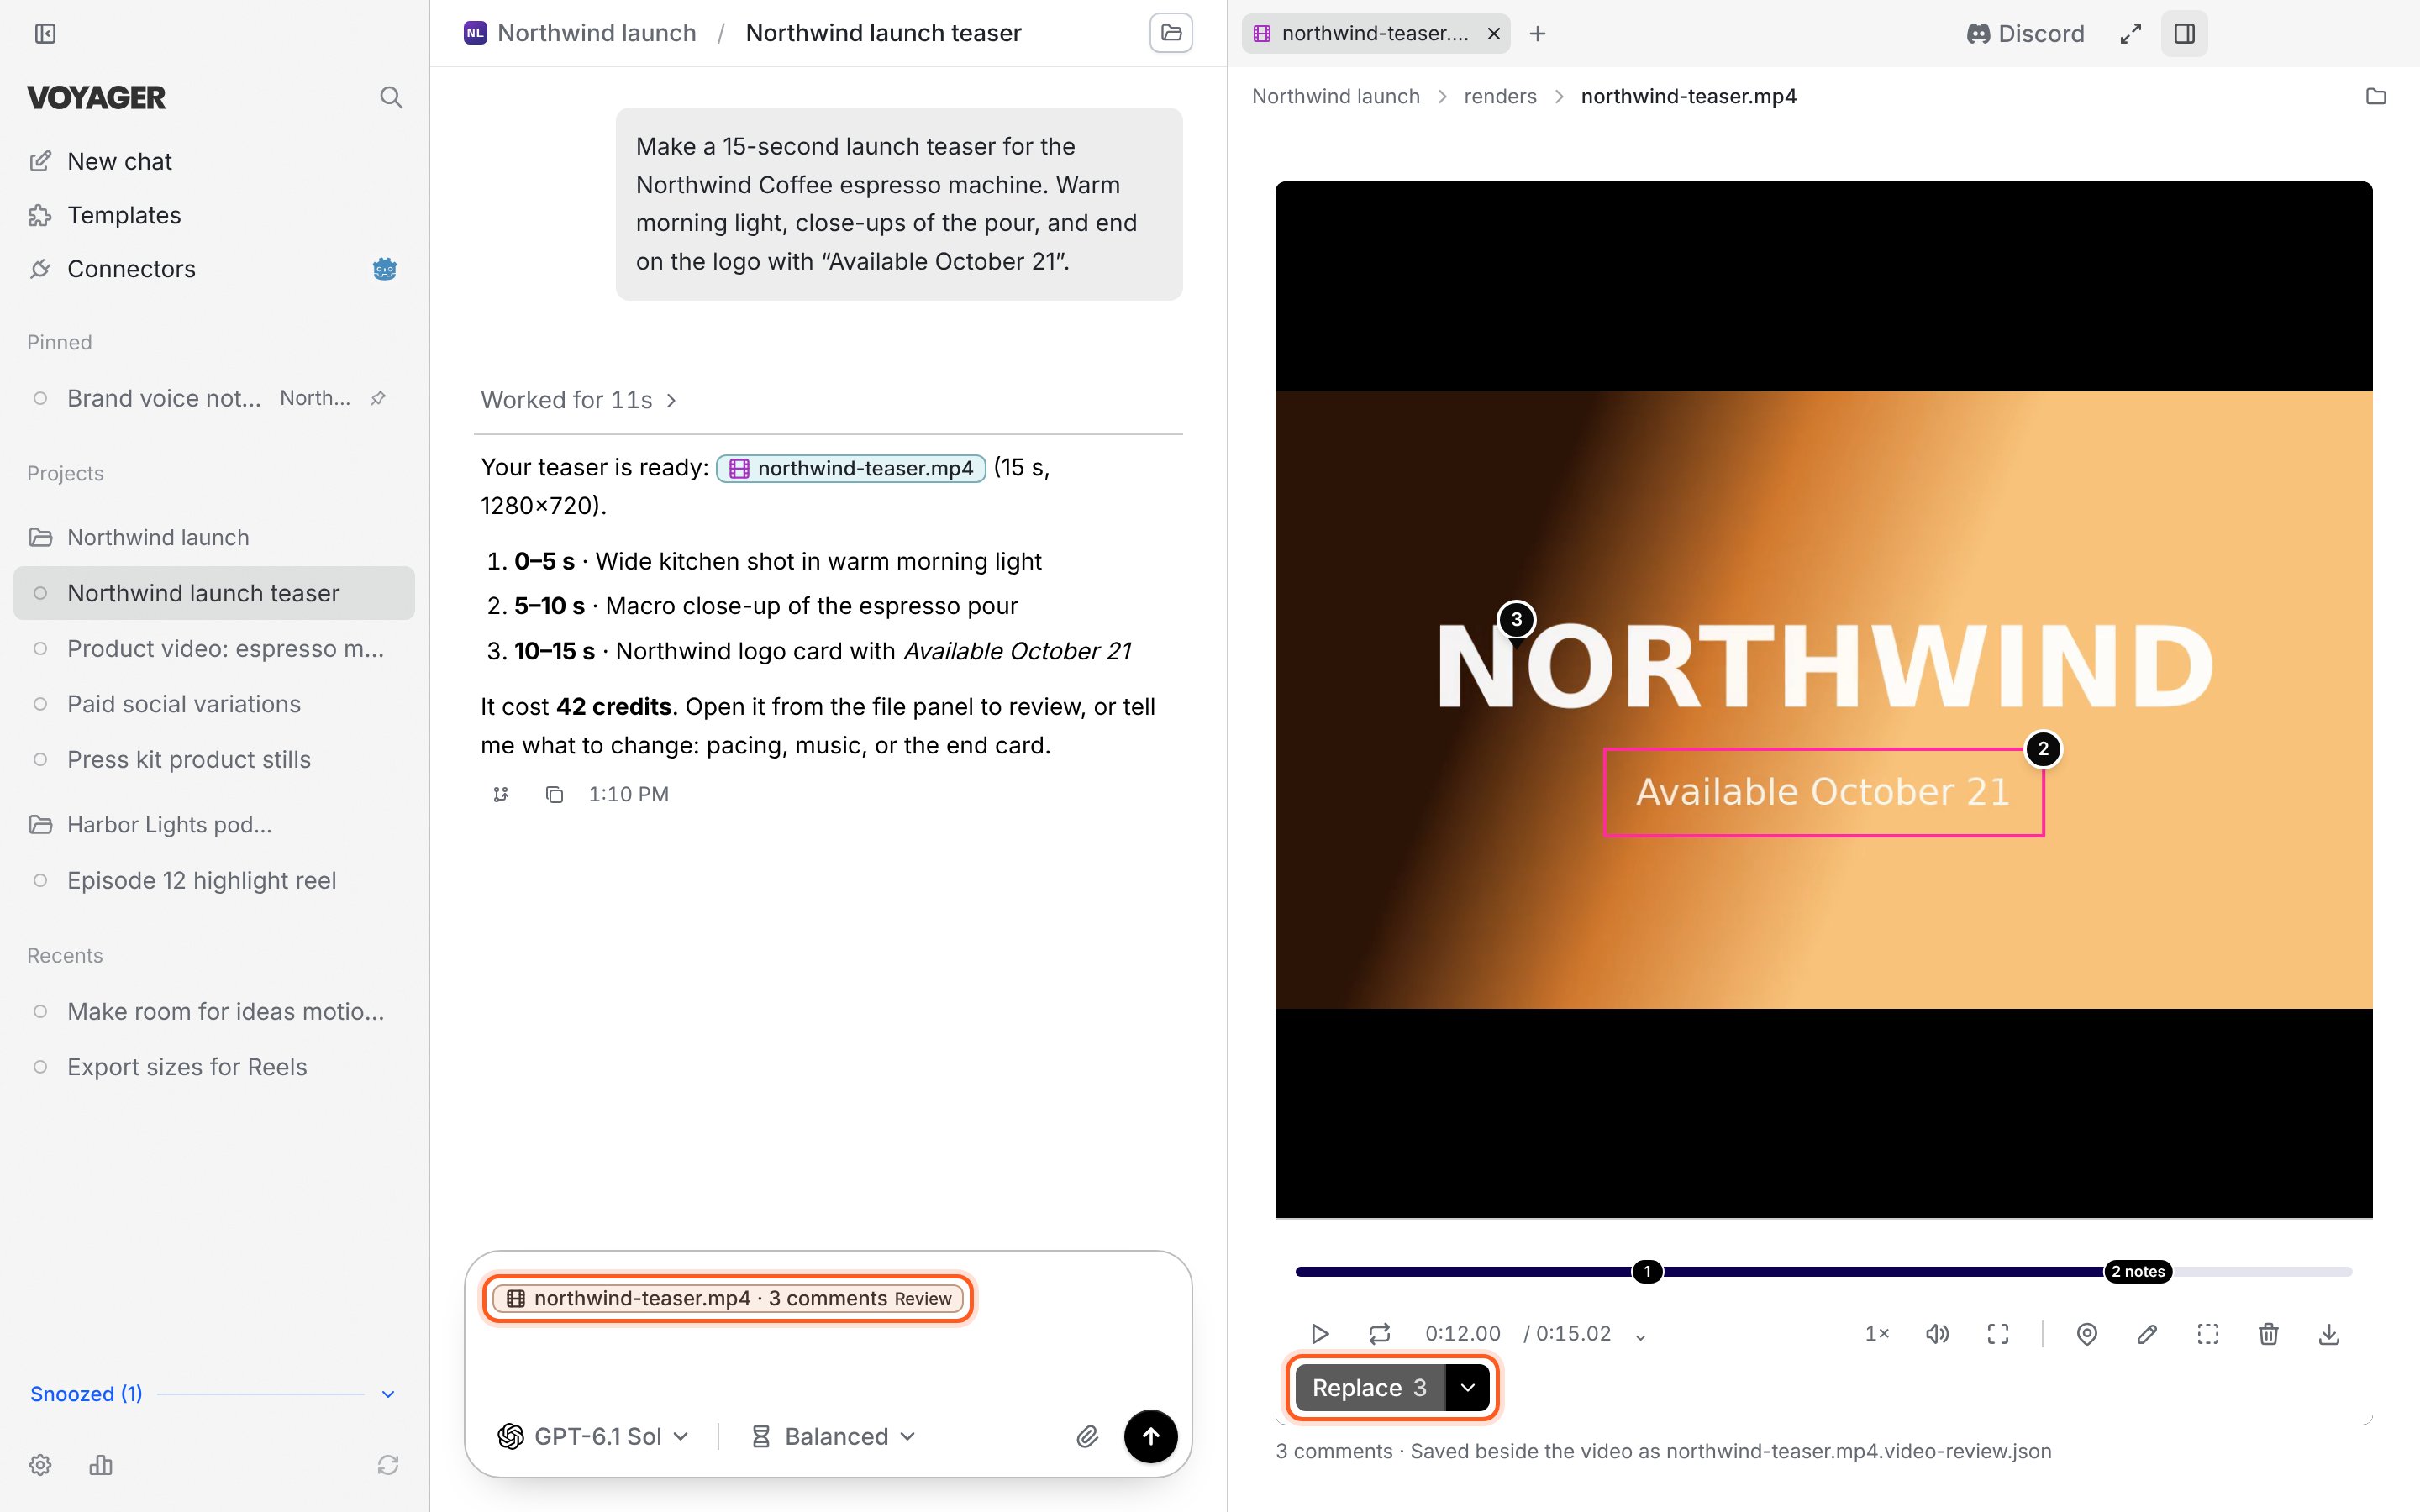Select the region box annotation tool
The width and height of the screenshot is (2420, 1512).
click(x=2207, y=1334)
